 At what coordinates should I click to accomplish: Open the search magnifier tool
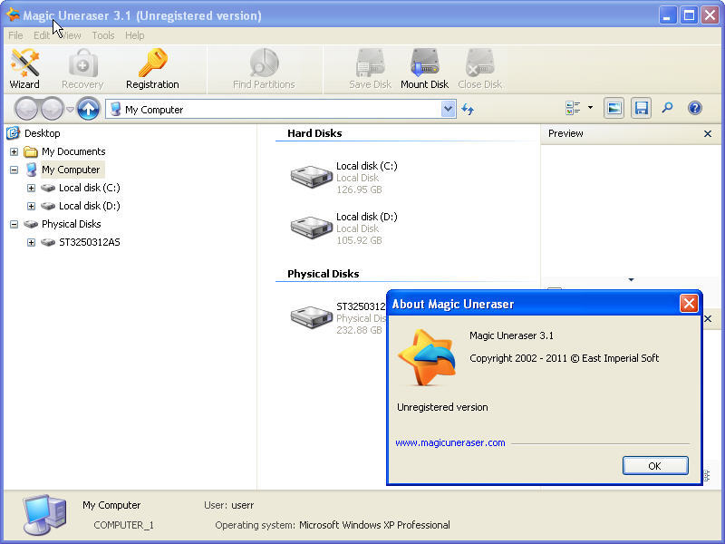click(x=667, y=108)
